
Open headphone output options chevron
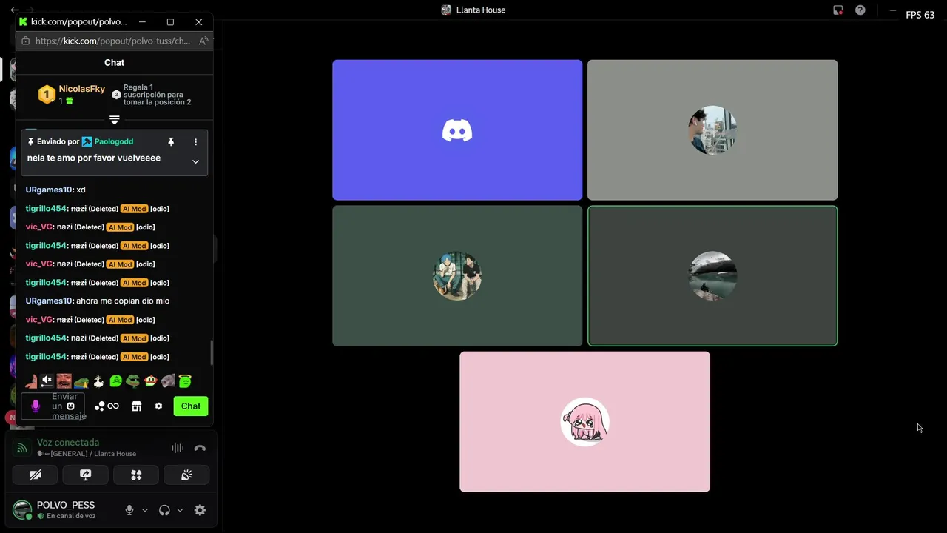[x=180, y=510]
